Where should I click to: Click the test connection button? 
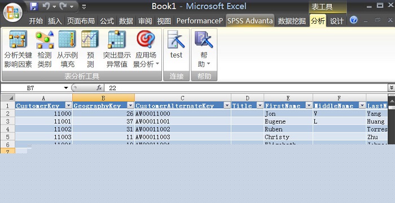(x=176, y=45)
